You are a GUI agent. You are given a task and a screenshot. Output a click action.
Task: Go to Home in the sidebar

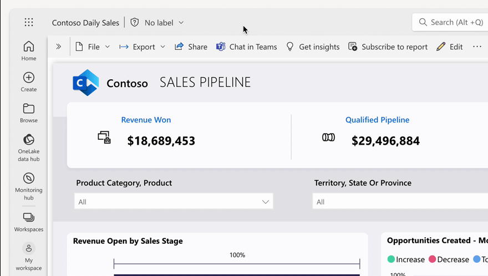coord(29,51)
